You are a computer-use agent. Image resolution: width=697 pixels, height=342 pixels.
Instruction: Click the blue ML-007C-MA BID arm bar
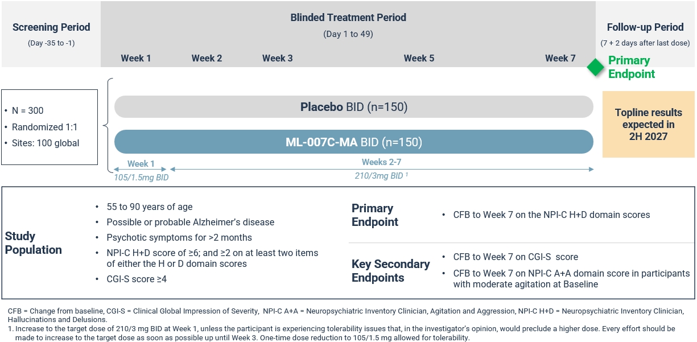click(x=353, y=142)
